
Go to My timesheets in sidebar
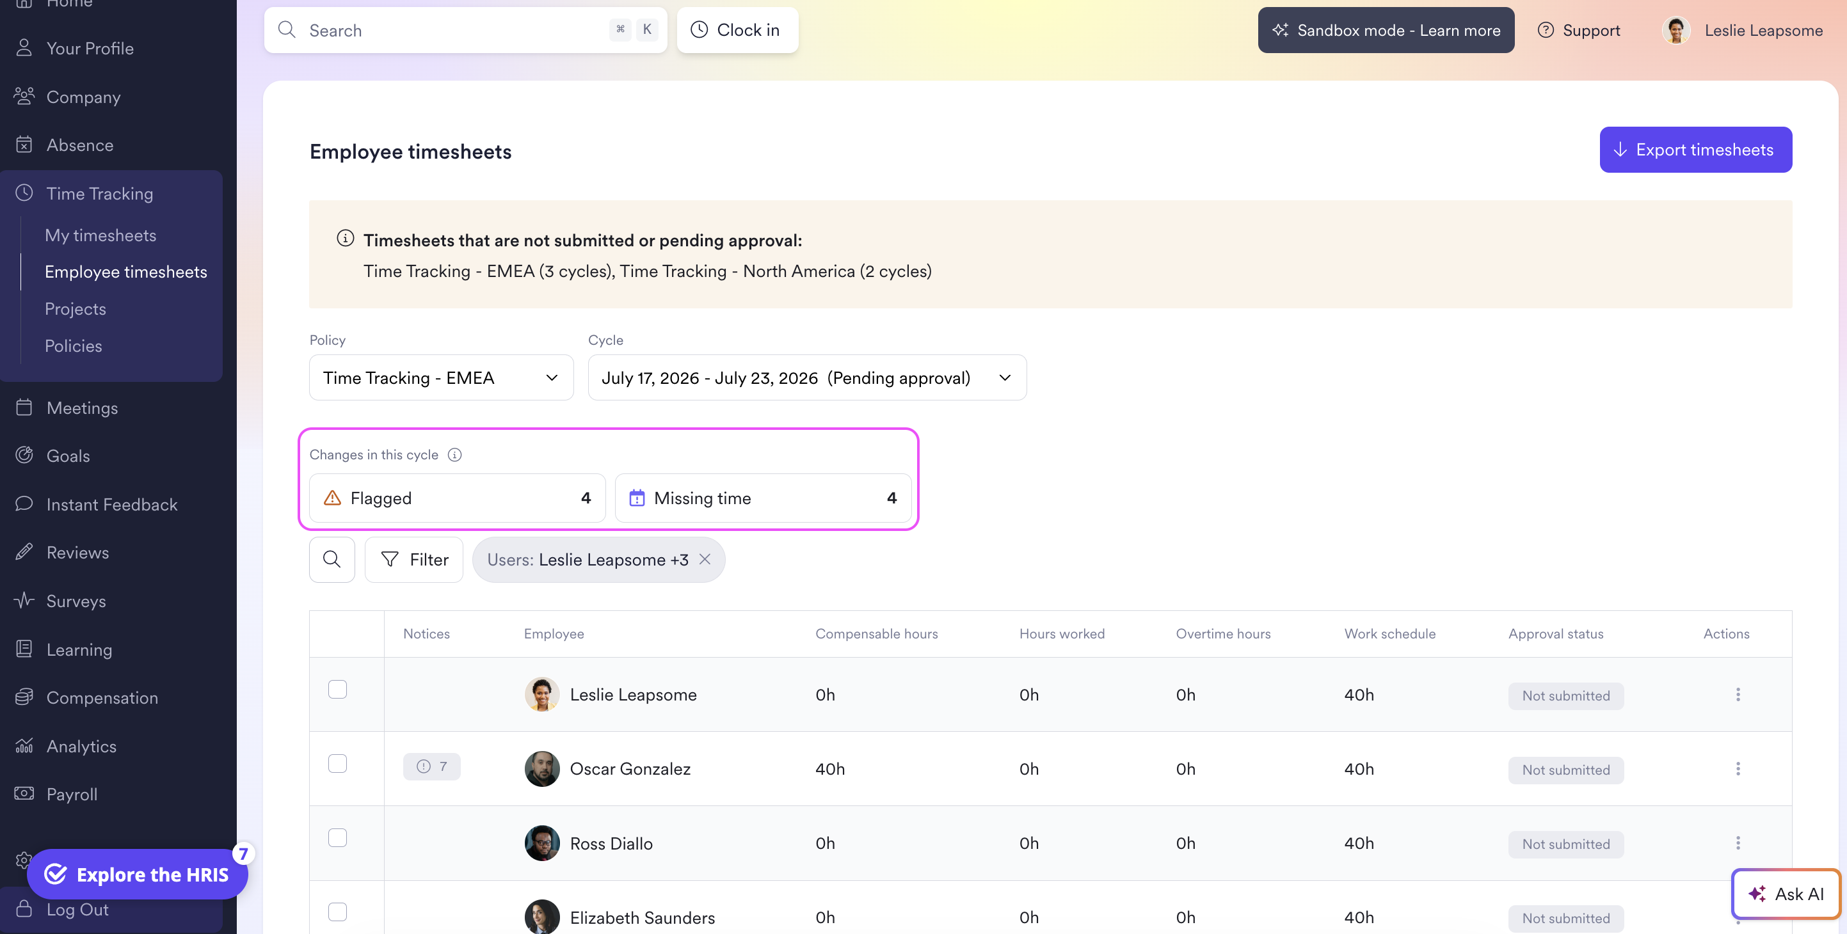[x=100, y=235]
